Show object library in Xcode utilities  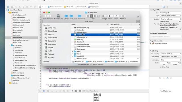click(167, 78)
